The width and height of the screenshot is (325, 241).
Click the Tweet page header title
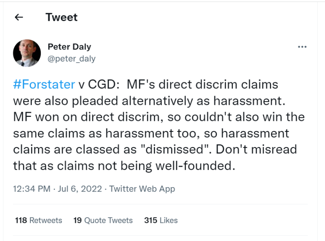(x=61, y=17)
